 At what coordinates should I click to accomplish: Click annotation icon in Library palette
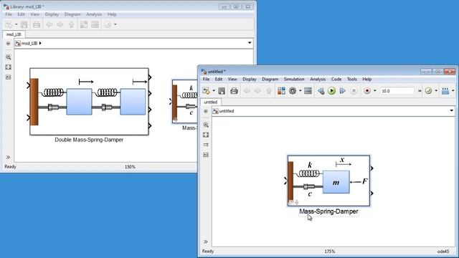8,77
